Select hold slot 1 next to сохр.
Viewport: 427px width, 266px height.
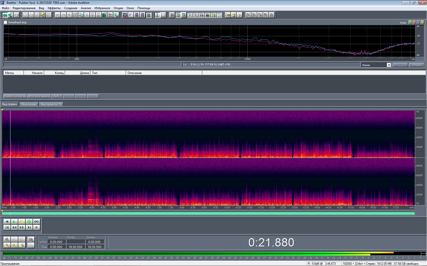(x=410, y=22)
